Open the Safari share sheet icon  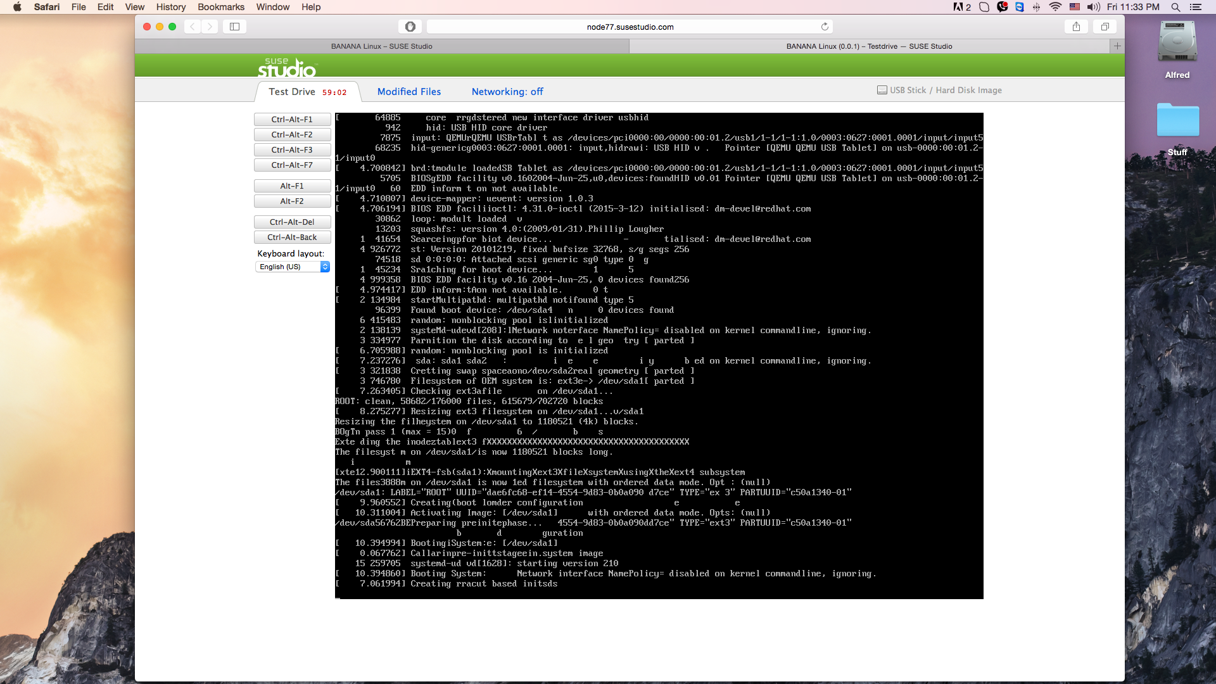(x=1076, y=27)
